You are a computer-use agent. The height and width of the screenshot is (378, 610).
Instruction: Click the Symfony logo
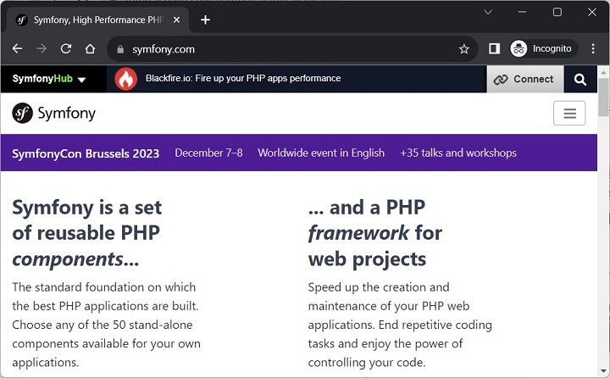click(x=54, y=114)
